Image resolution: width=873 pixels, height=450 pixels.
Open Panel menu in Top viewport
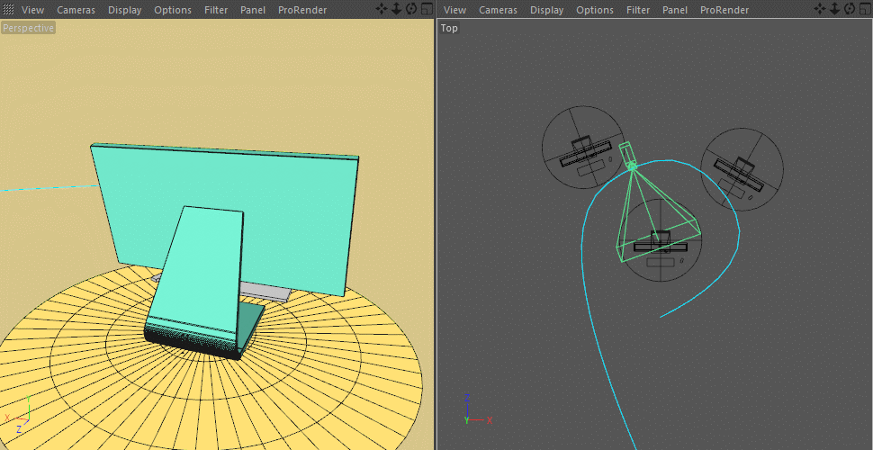click(675, 10)
